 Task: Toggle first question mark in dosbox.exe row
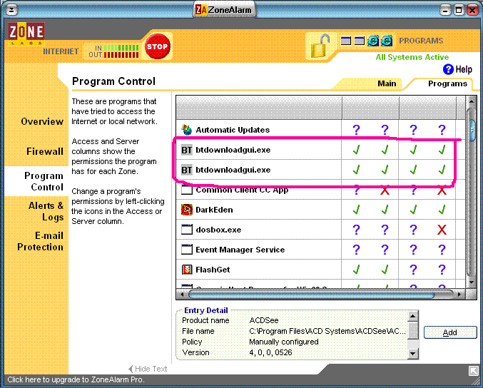pos(356,230)
